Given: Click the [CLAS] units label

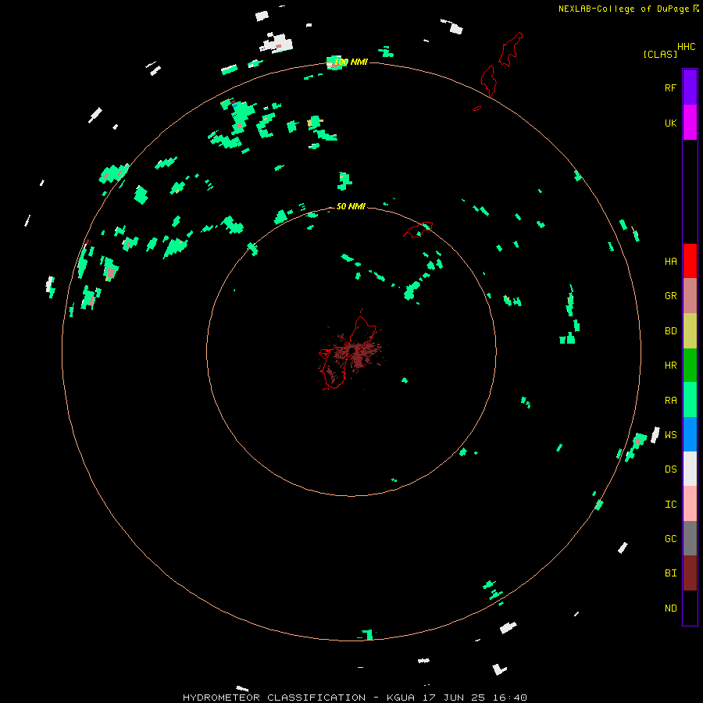Looking at the screenshot, I should (660, 54).
